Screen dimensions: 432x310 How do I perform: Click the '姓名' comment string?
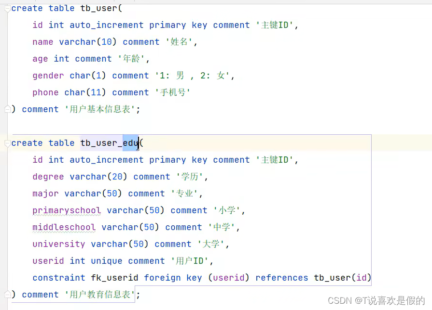pos(179,42)
